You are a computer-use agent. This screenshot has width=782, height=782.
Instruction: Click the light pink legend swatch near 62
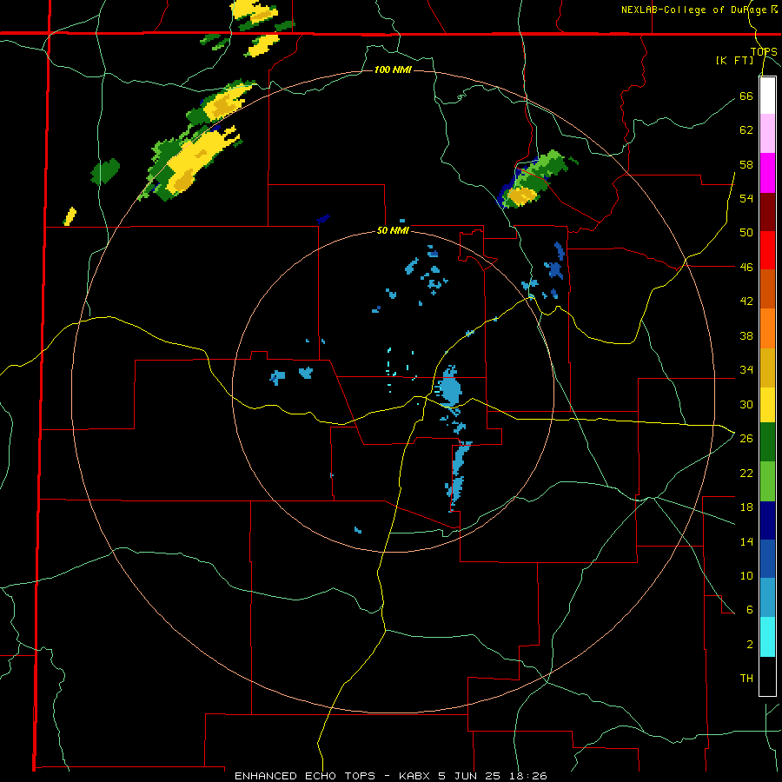click(x=767, y=133)
